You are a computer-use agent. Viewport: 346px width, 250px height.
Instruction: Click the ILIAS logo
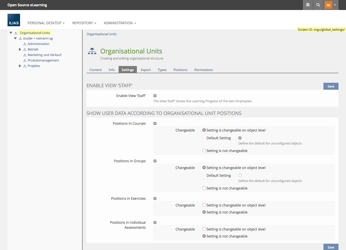coord(14,20)
